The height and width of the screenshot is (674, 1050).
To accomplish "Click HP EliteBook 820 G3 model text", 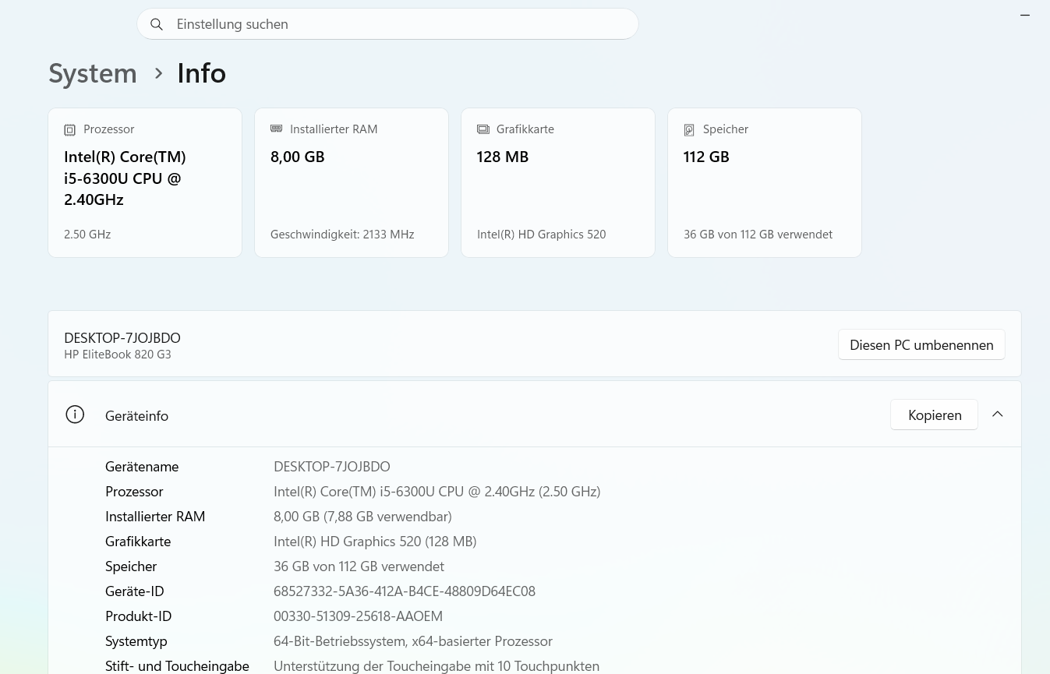I will 118,355.
